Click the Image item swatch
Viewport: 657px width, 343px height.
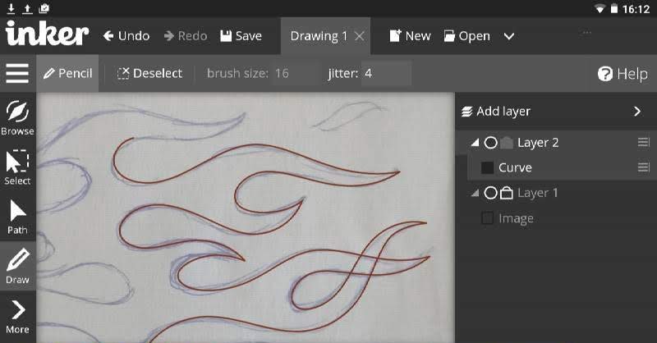[x=487, y=218]
